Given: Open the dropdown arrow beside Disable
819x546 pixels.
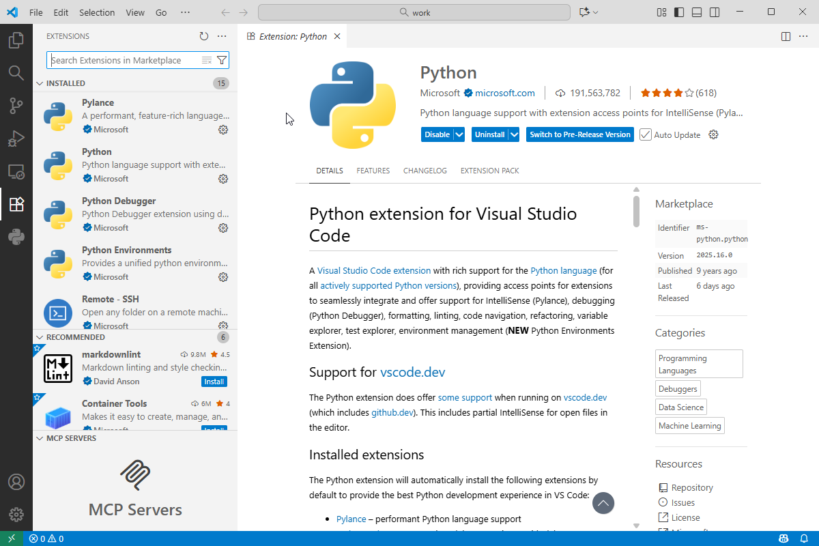Looking at the screenshot, I should click(459, 134).
